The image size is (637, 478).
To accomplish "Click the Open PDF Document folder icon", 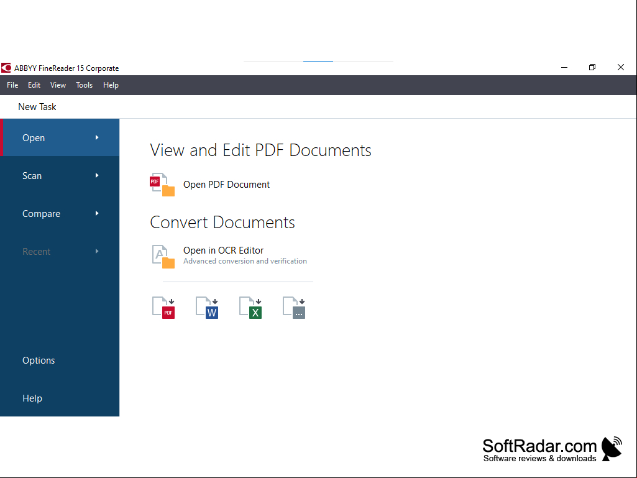I will pyautogui.click(x=162, y=185).
